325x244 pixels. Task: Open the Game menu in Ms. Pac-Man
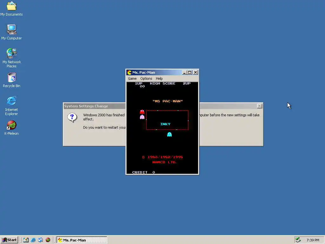pyautogui.click(x=132, y=78)
